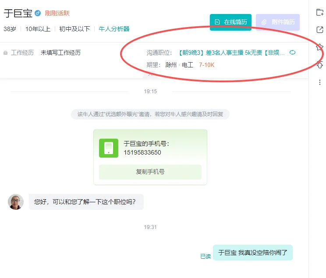Copy the phone number with 复制手机号
This screenshot has height=278, width=326.
[x=150, y=172]
